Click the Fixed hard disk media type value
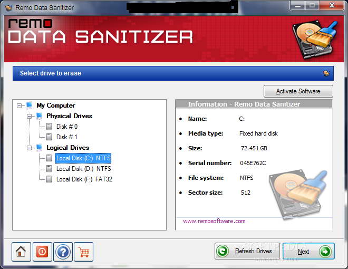Viewport: 348px width, 269px height. pos(258,133)
